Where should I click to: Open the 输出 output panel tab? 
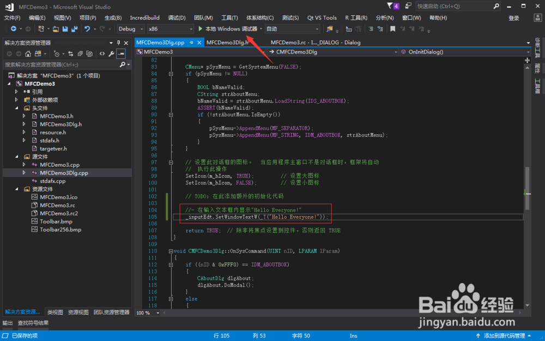click(x=8, y=323)
